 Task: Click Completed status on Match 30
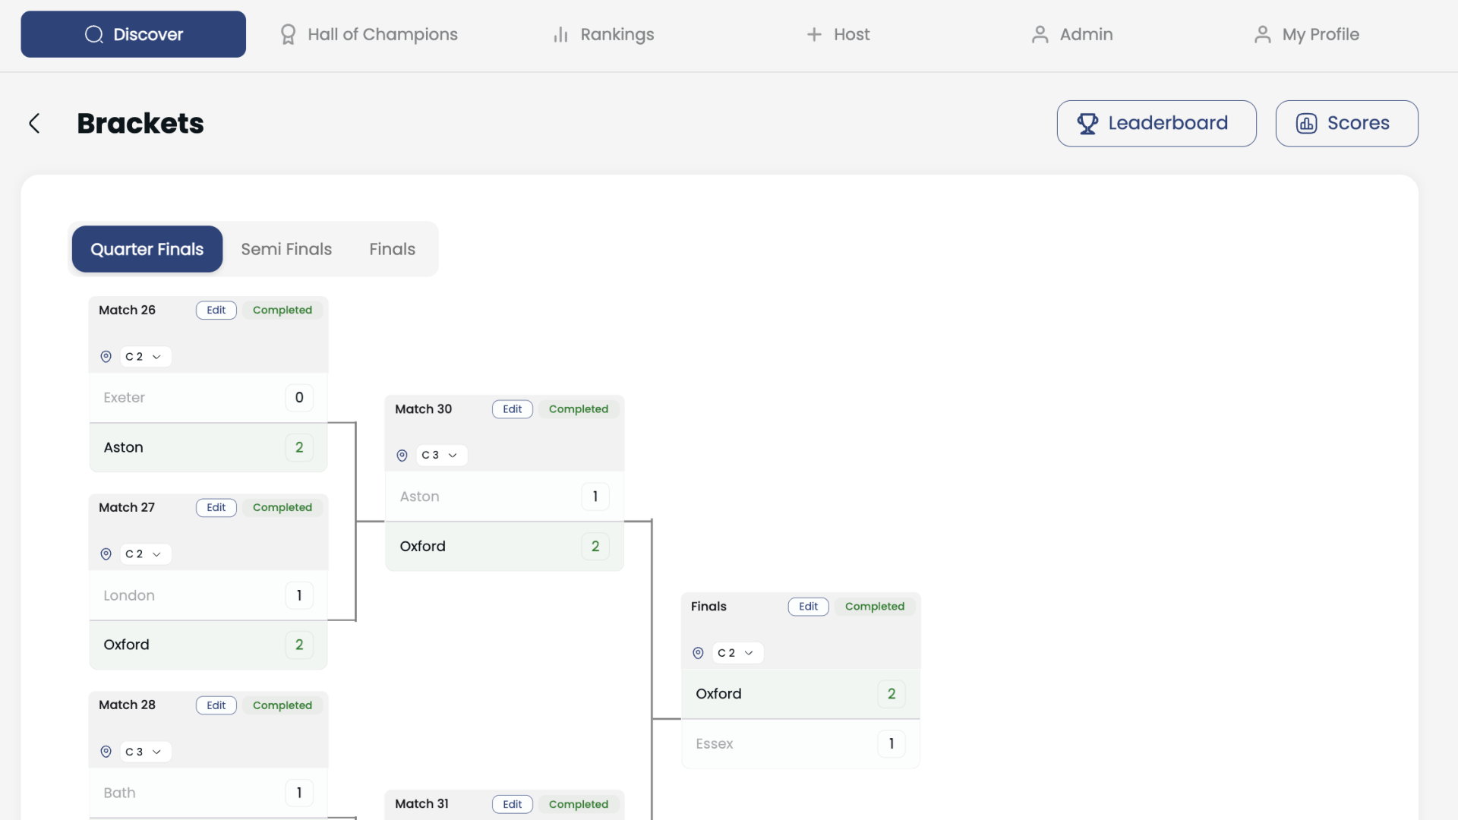(579, 409)
